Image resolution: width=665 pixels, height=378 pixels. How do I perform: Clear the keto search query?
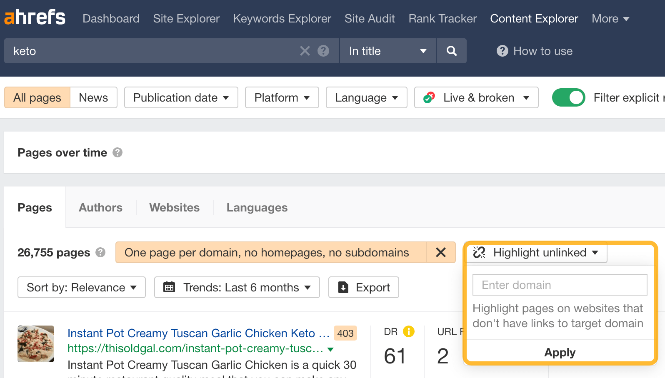click(305, 51)
